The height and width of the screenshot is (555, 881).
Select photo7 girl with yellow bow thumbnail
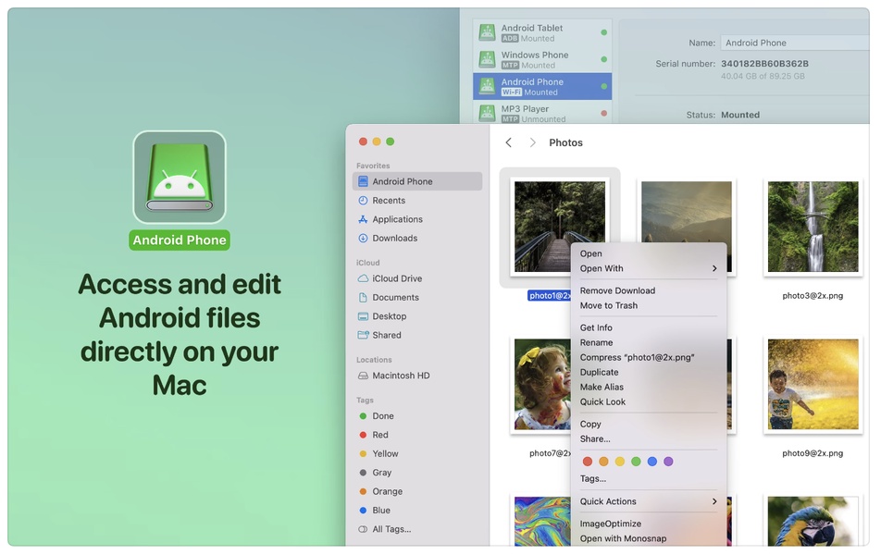[541, 384]
